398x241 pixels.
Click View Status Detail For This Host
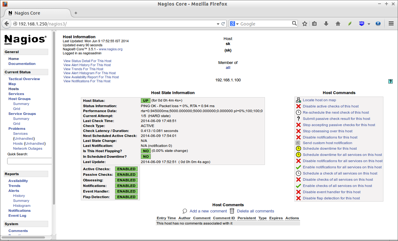[x=87, y=61]
